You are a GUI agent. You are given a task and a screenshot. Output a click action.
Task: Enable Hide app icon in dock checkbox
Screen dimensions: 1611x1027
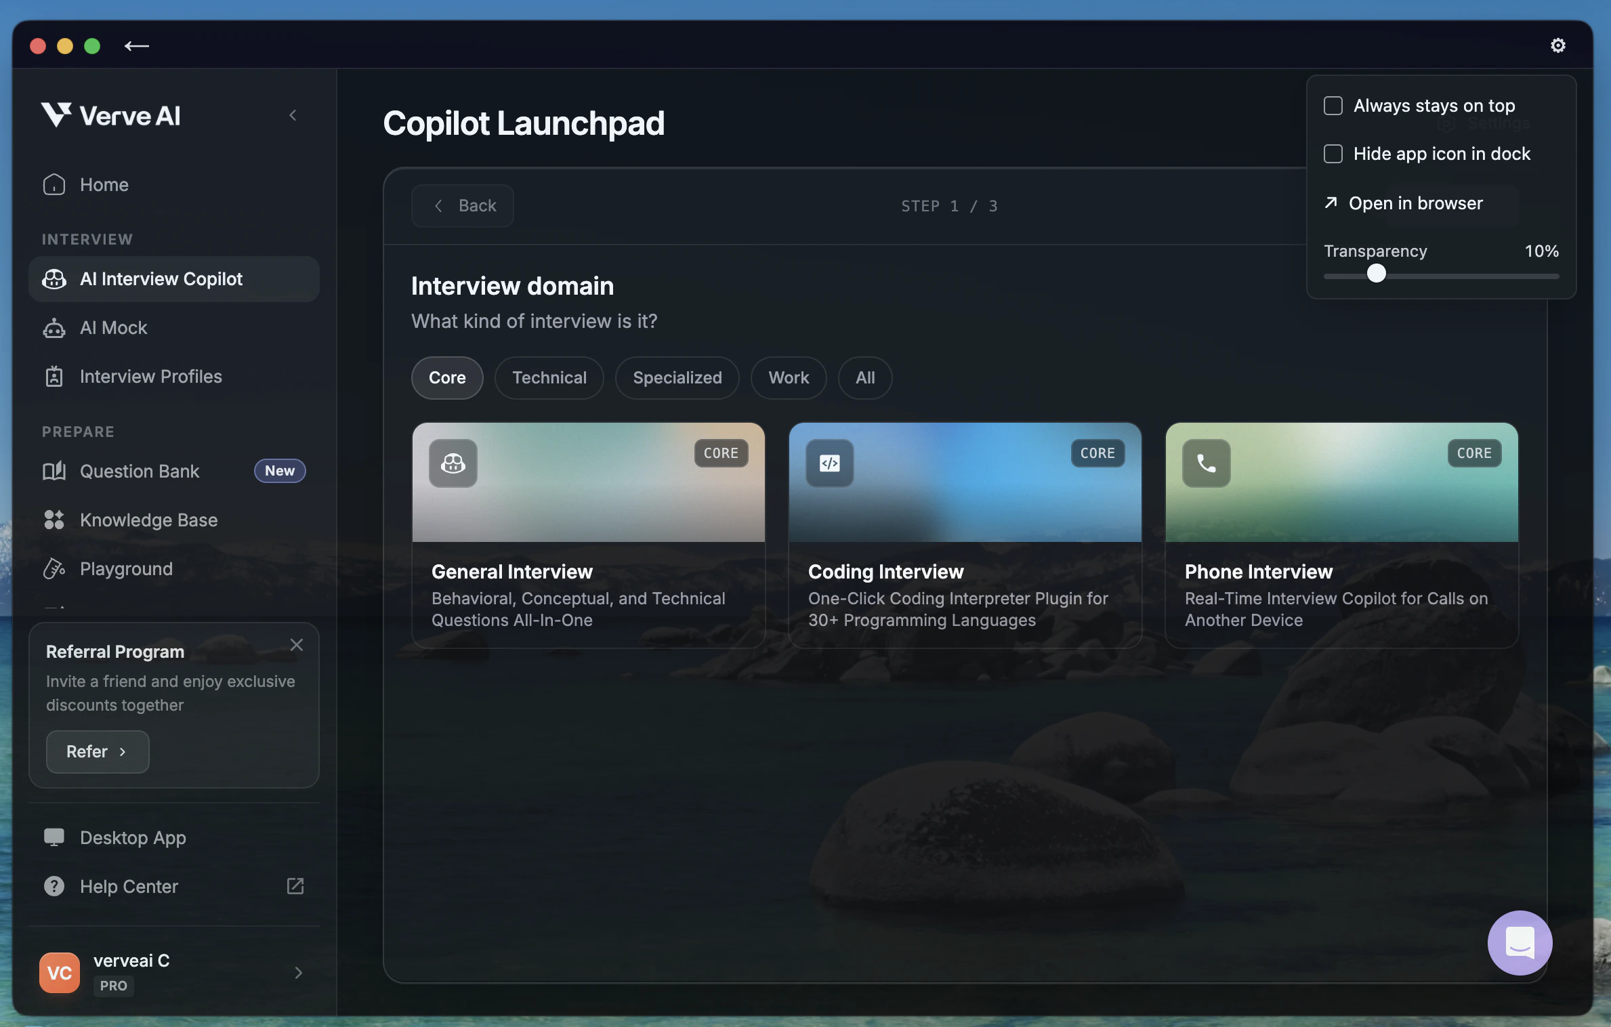click(1333, 154)
